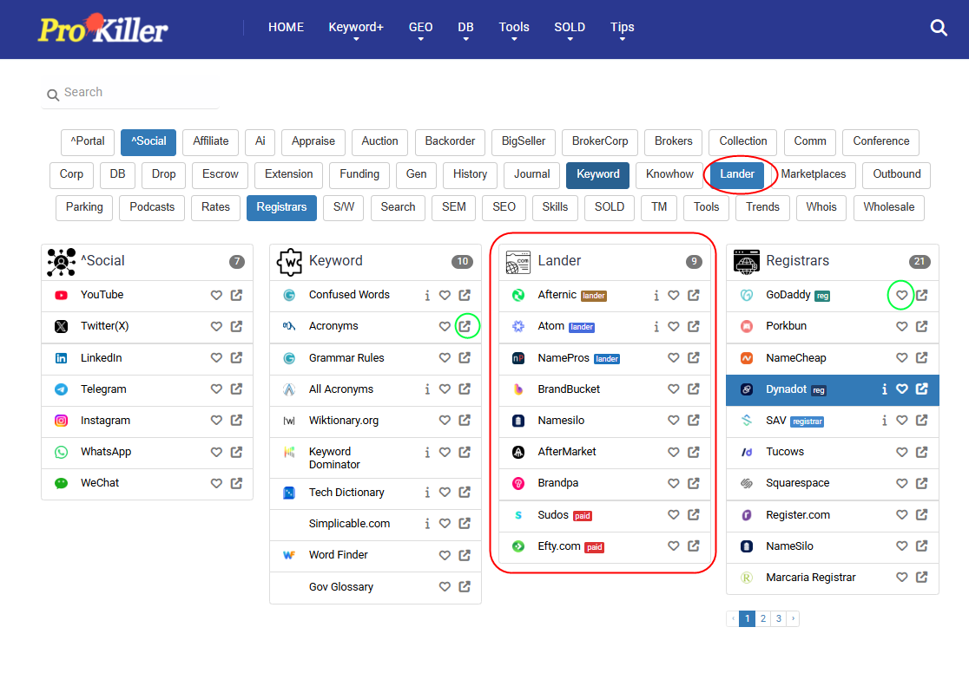Show info for SAV registrar
The height and width of the screenshot is (673, 969).
coord(884,421)
